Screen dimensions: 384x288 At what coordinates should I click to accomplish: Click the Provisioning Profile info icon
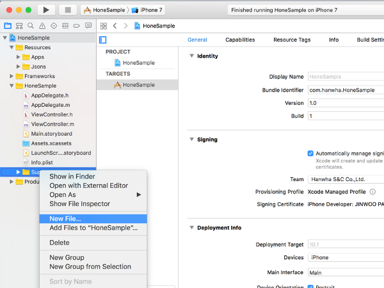pos(372,192)
